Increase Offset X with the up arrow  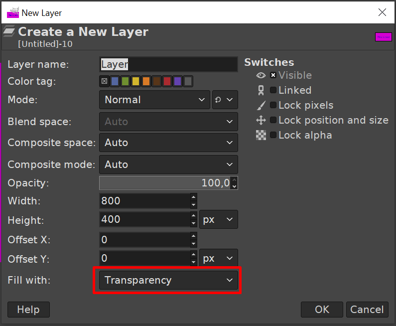[193, 236]
